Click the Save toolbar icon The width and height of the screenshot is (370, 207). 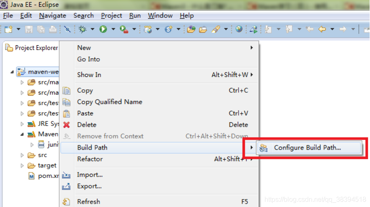coord(29,30)
